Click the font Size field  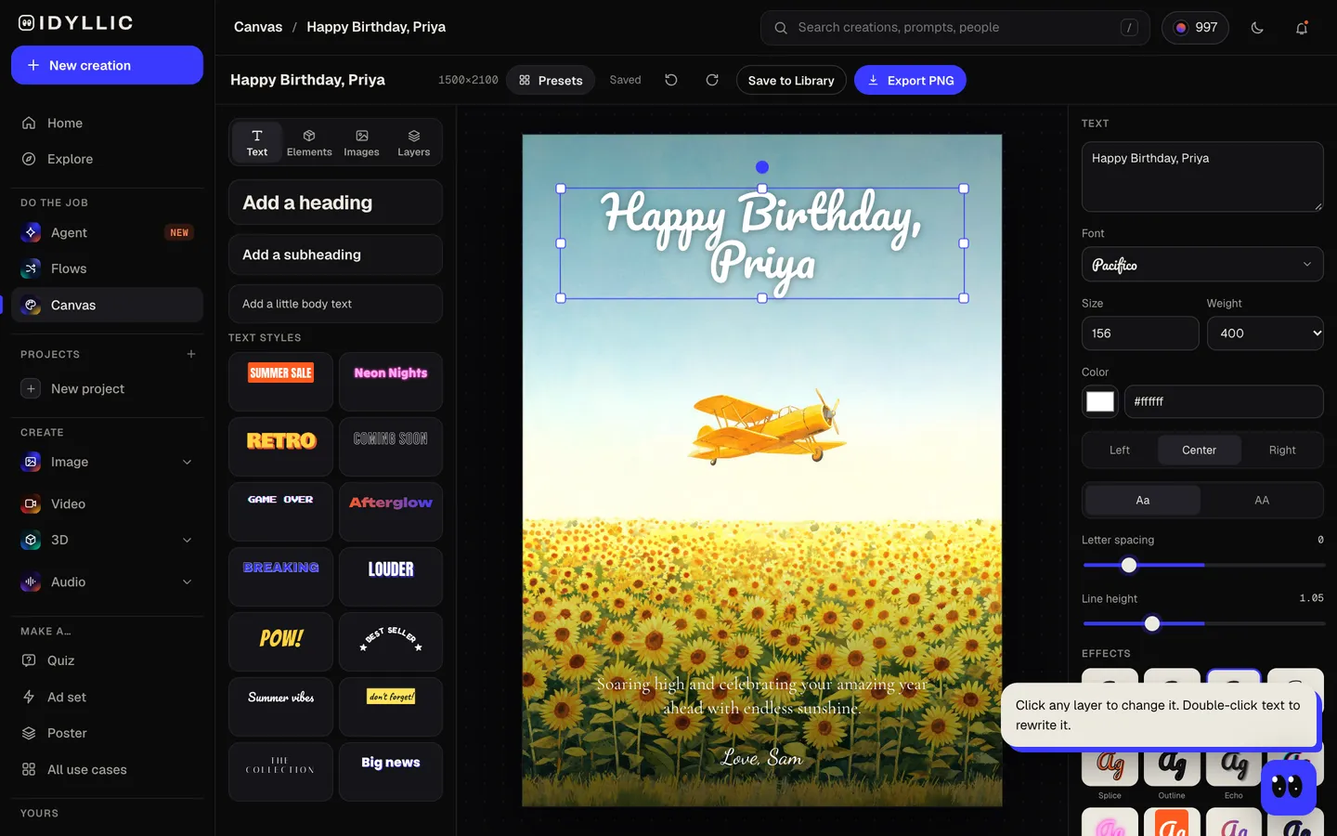click(1140, 333)
